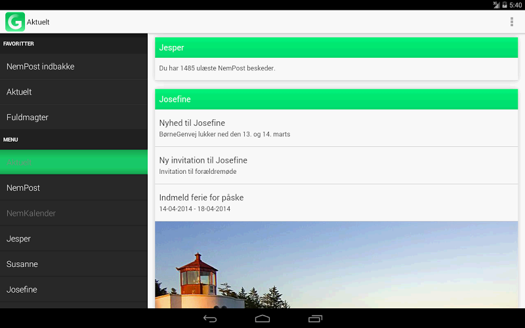The image size is (525, 328).
Task: Open the 1485 ulæste NemPost beskeder notice
Action: [x=336, y=68]
